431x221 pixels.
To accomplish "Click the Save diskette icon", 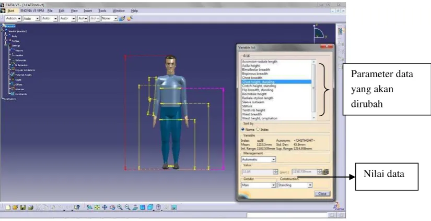I will tap(23, 207).
